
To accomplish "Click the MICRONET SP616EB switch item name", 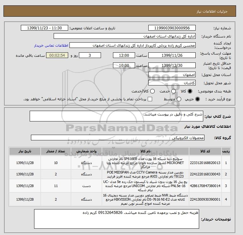I will [145, 163].
